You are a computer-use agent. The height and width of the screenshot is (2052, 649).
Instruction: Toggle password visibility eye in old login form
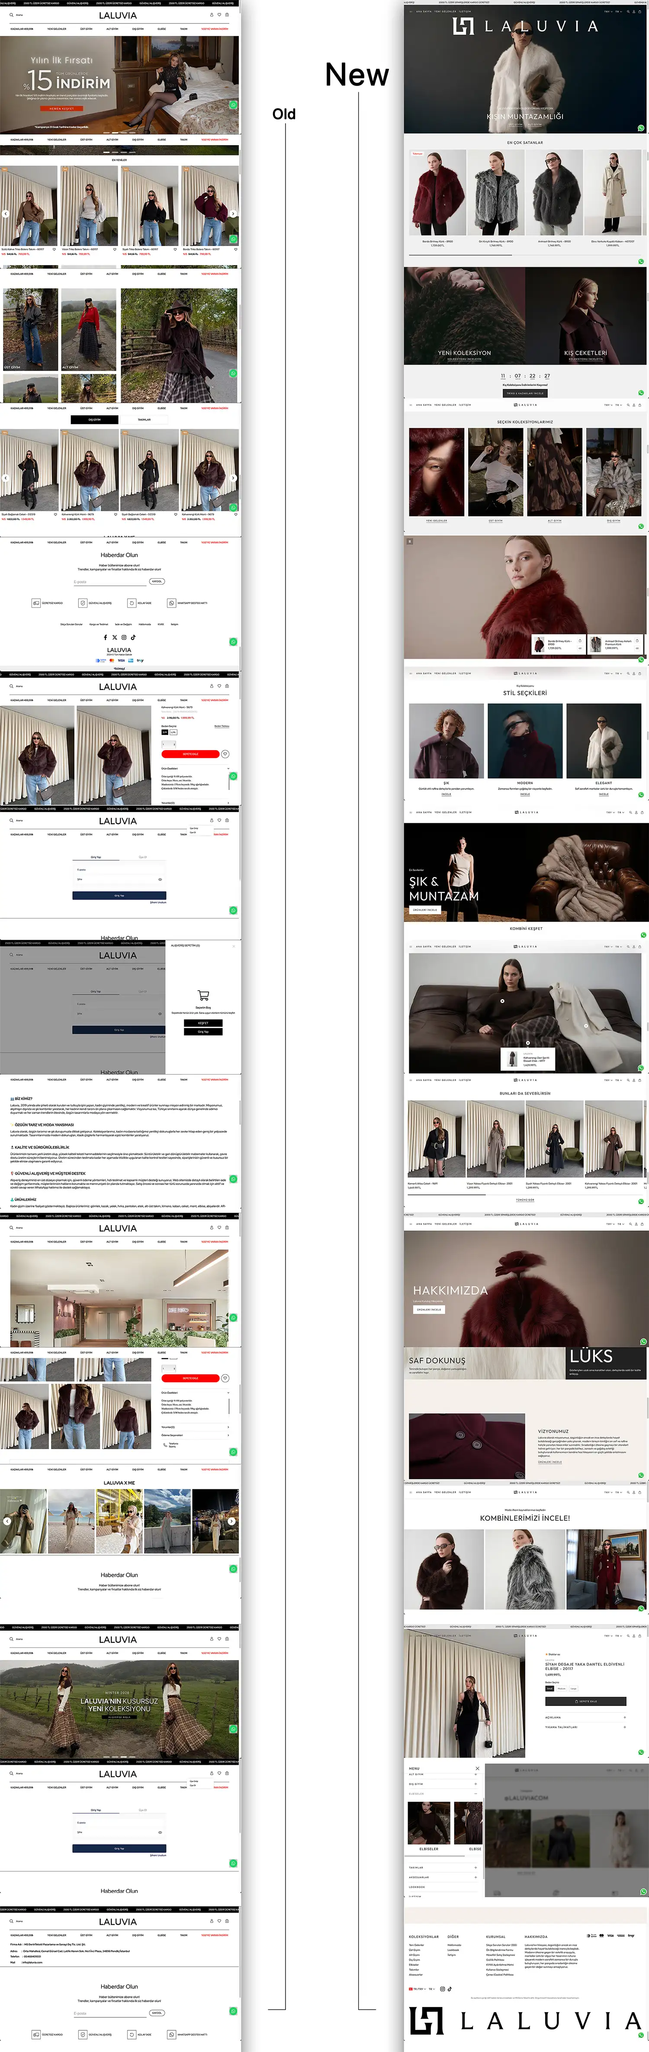[x=160, y=880]
